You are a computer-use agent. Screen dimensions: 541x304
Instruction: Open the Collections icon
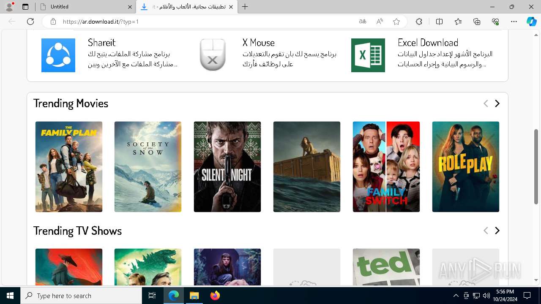477,22
